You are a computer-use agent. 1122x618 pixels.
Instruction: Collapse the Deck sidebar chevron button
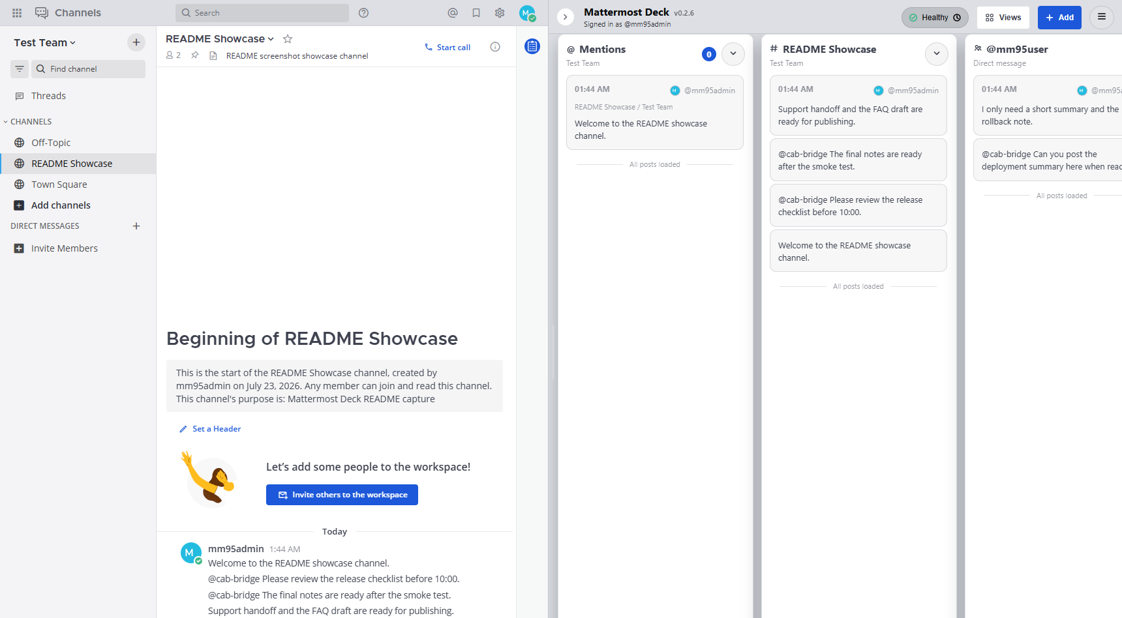pos(566,17)
